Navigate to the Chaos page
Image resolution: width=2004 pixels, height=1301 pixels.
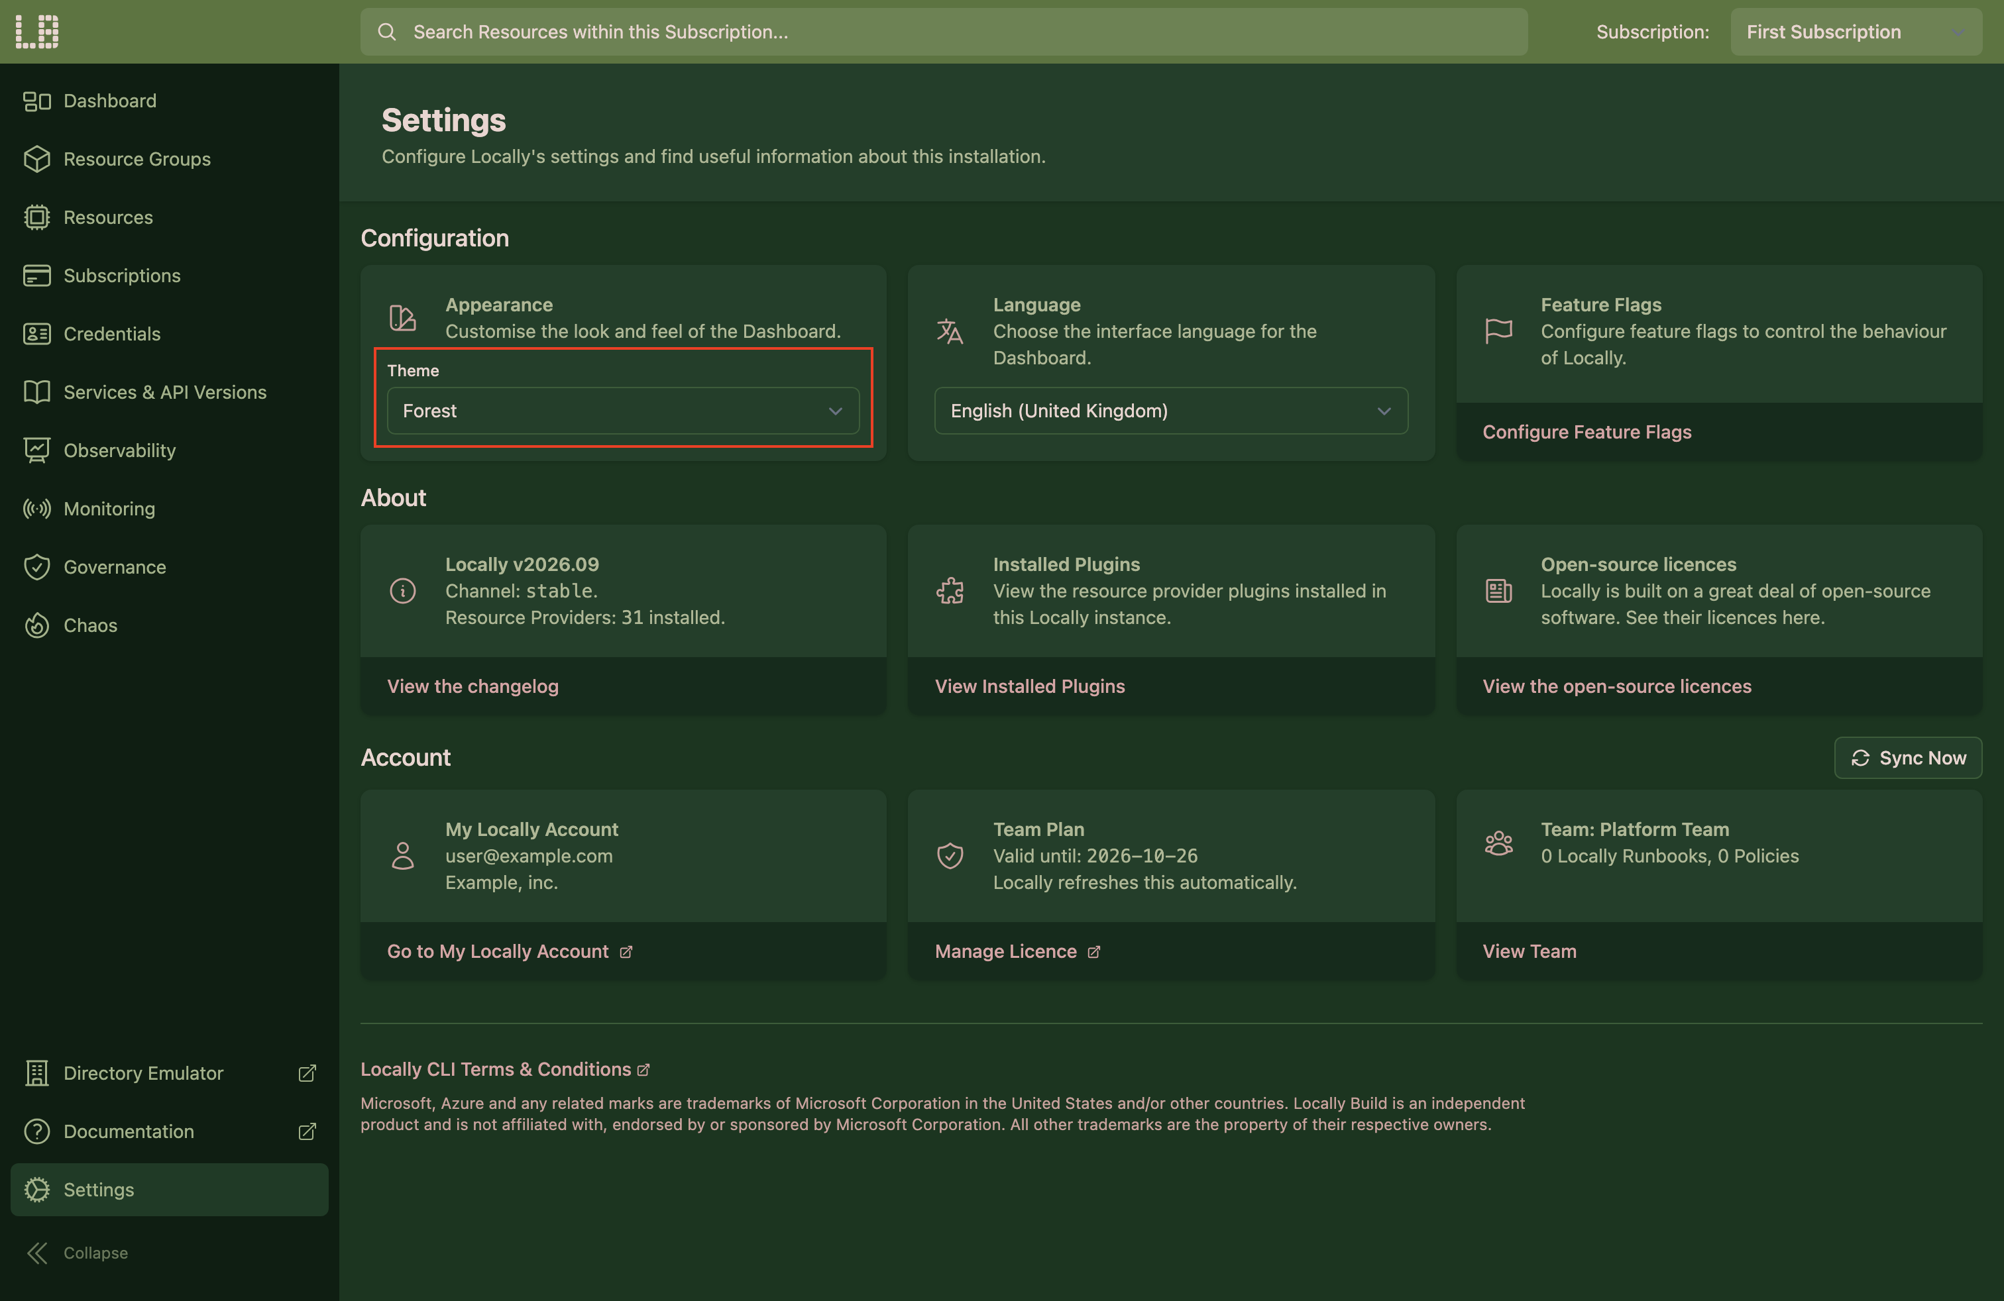169,625
